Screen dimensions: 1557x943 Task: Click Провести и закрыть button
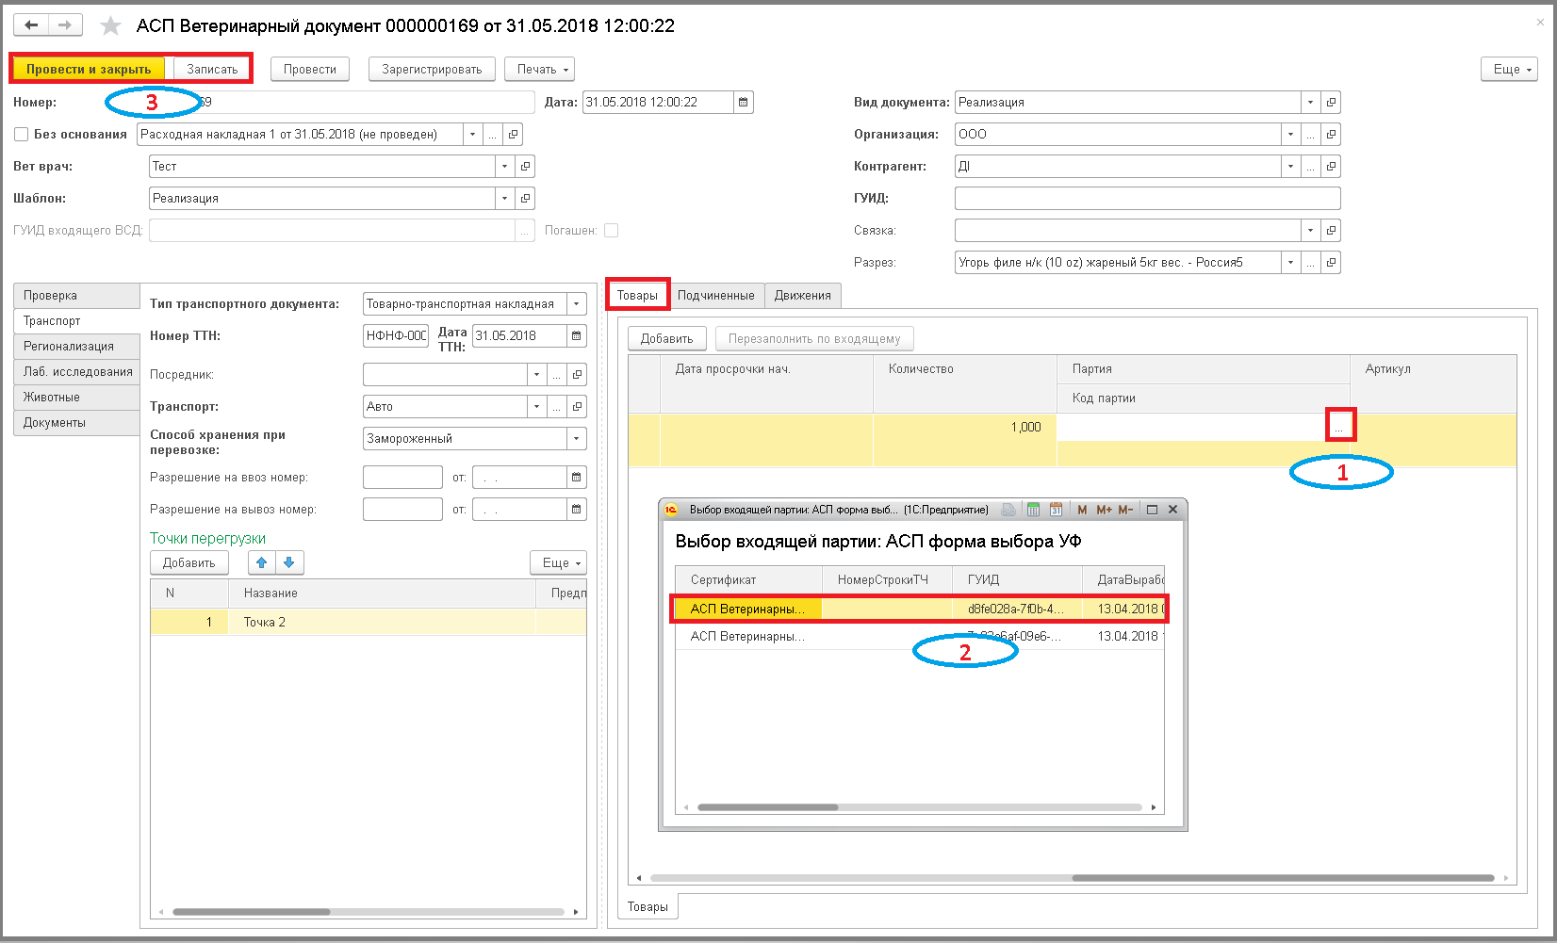click(89, 69)
